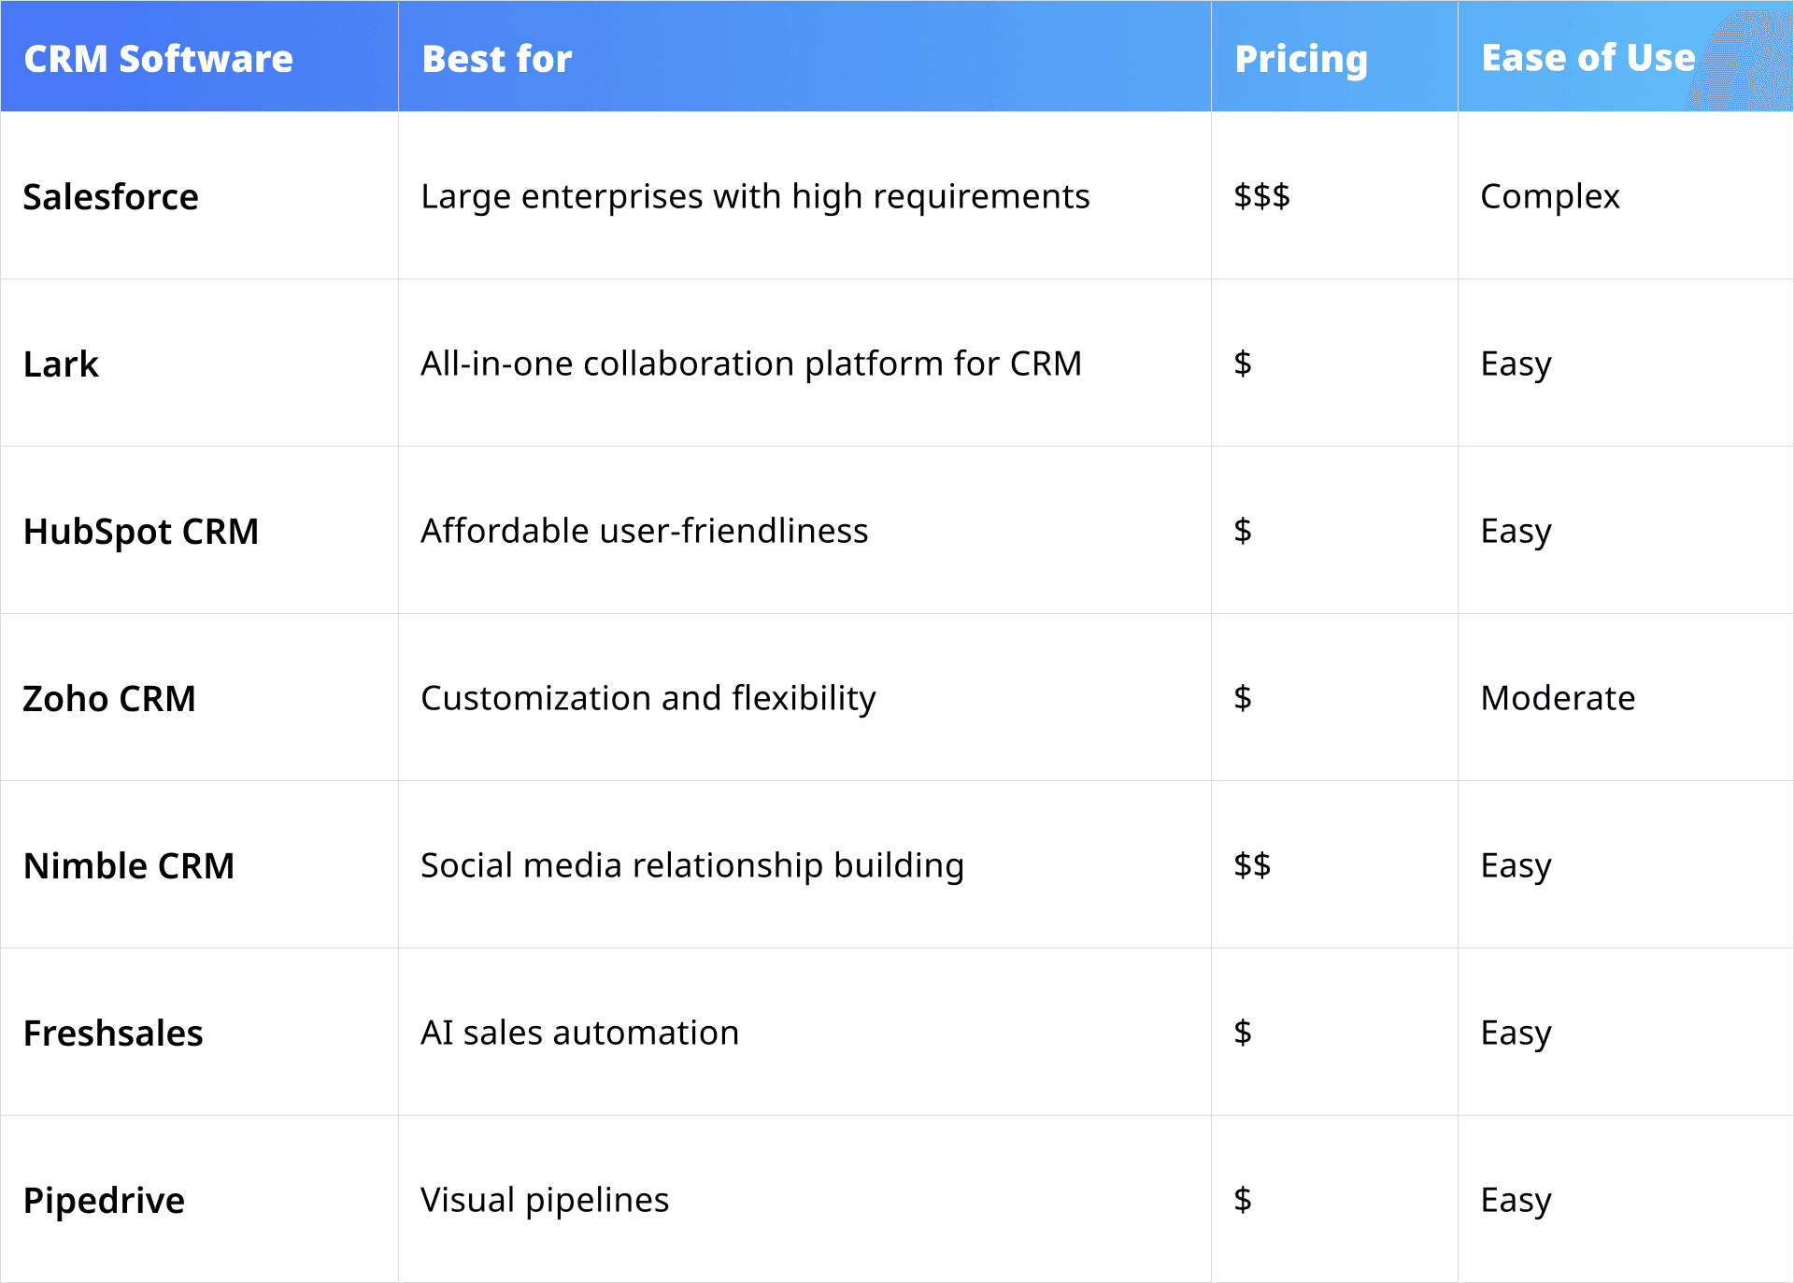Click the $$$ pricing cell for Salesforce
This screenshot has width=1794, height=1283.
(x=1261, y=196)
